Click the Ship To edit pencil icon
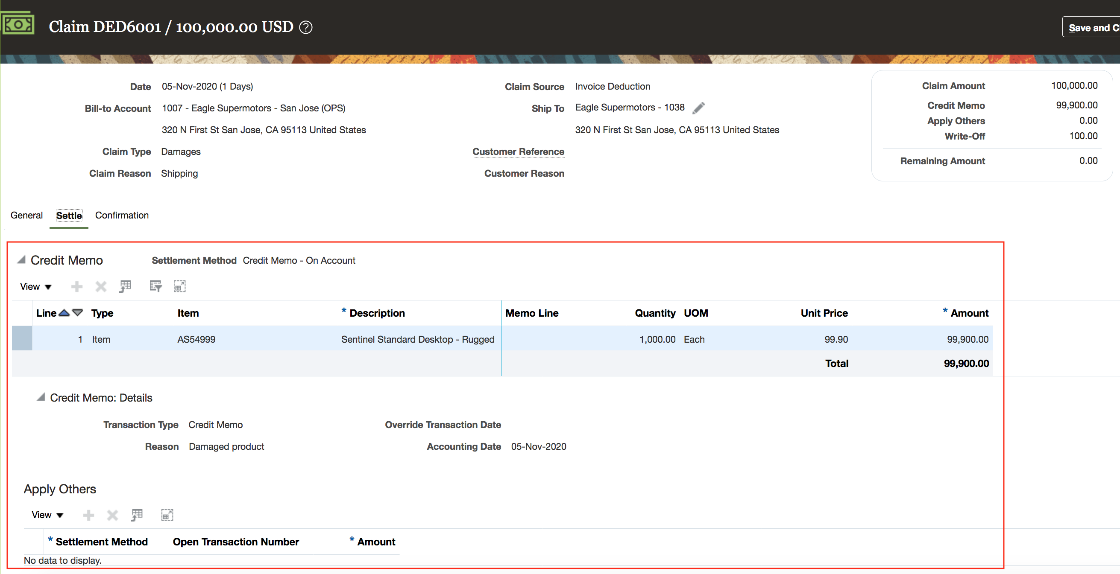Screen dimensions: 1120x574 pyautogui.click(x=698, y=108)
